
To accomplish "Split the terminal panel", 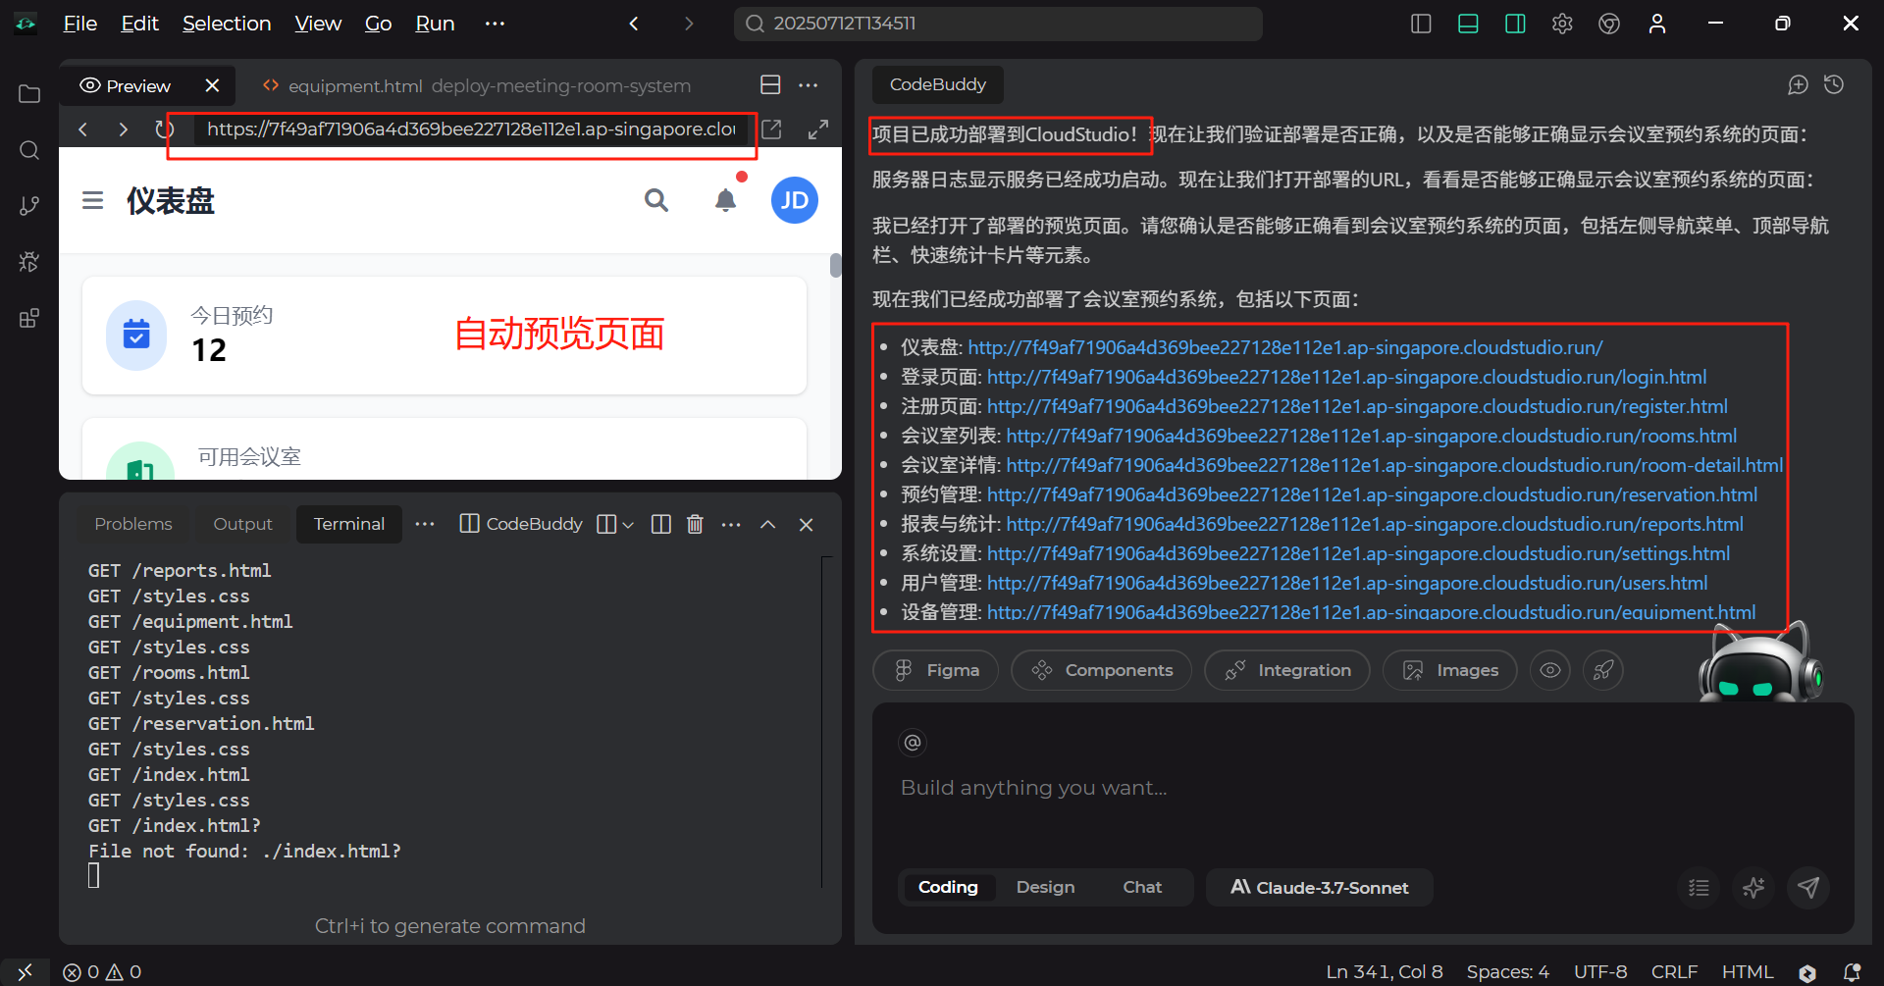I will coord(661,525).
